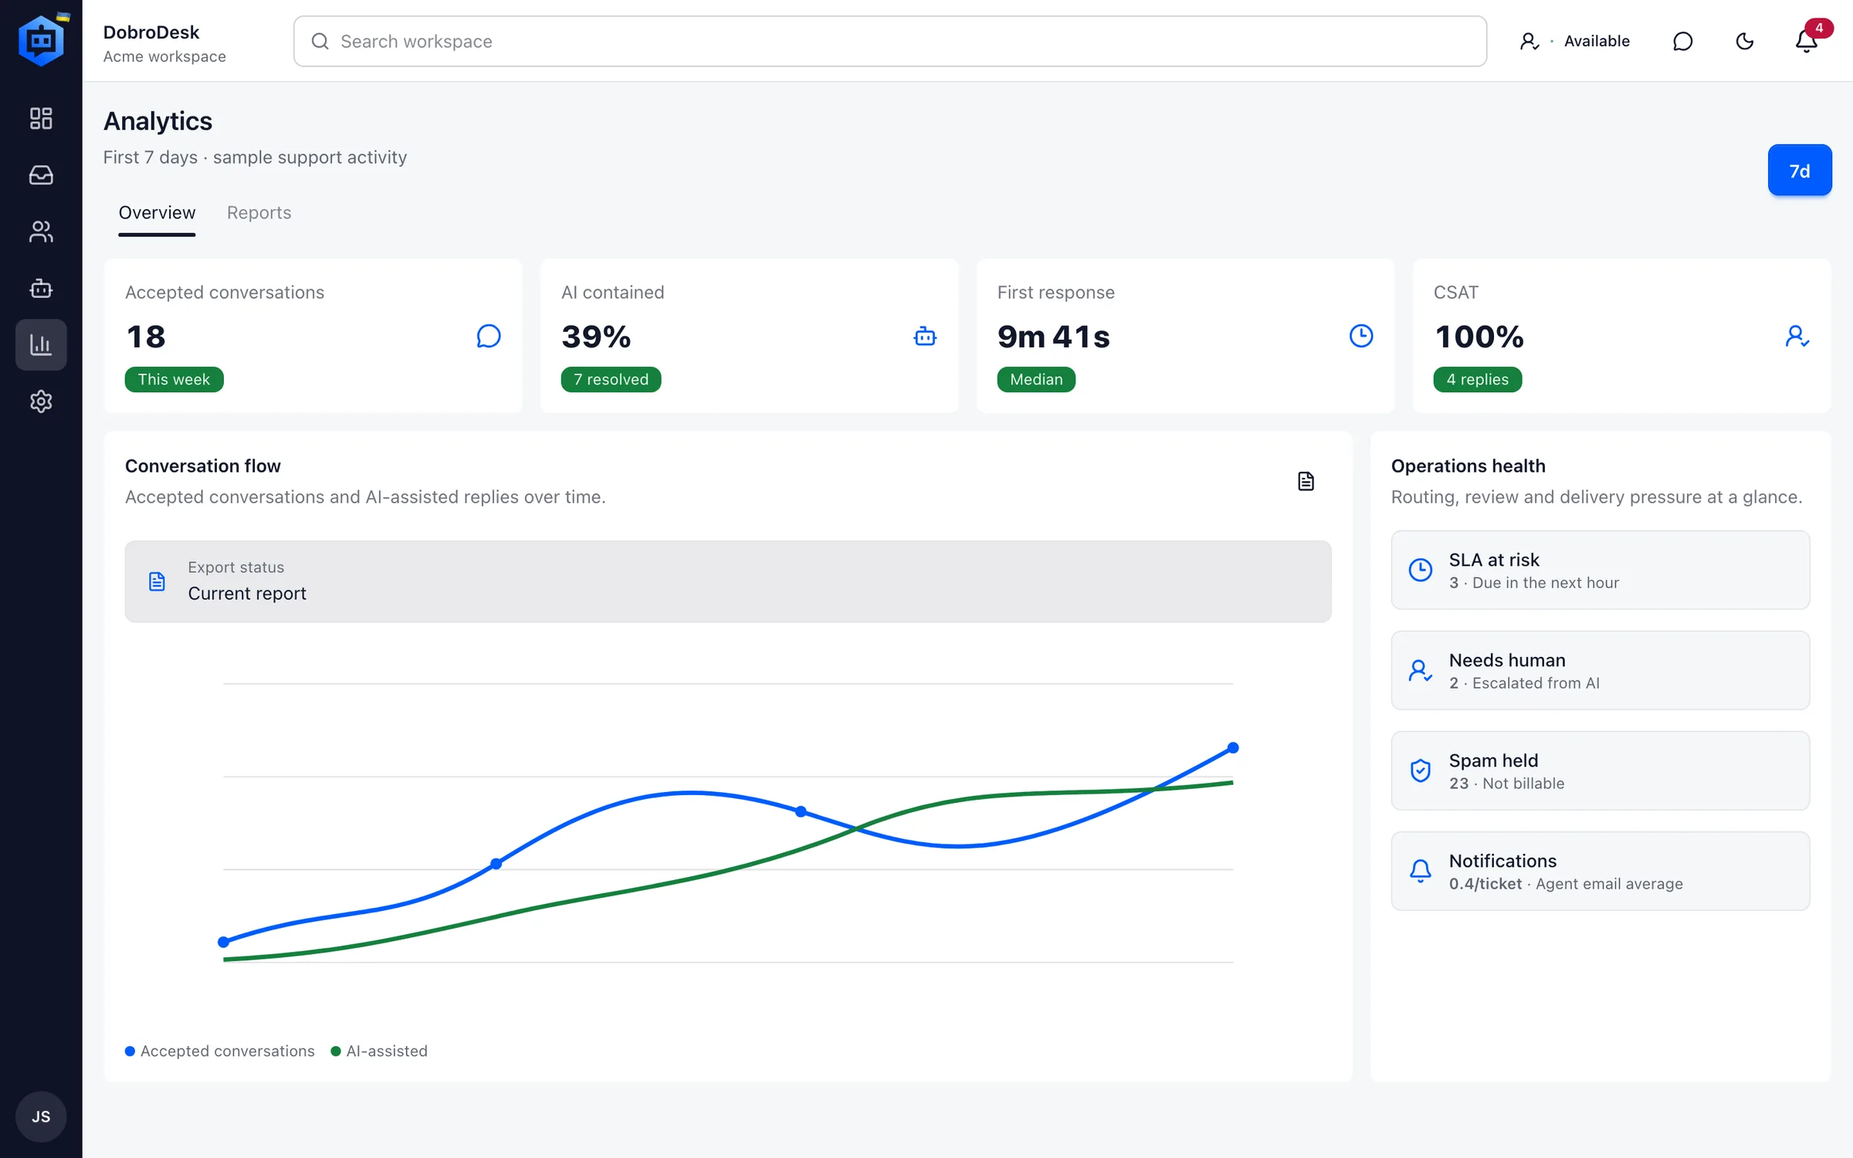
Task: Click the search magnifier icon
Action: tap(320, 41)
